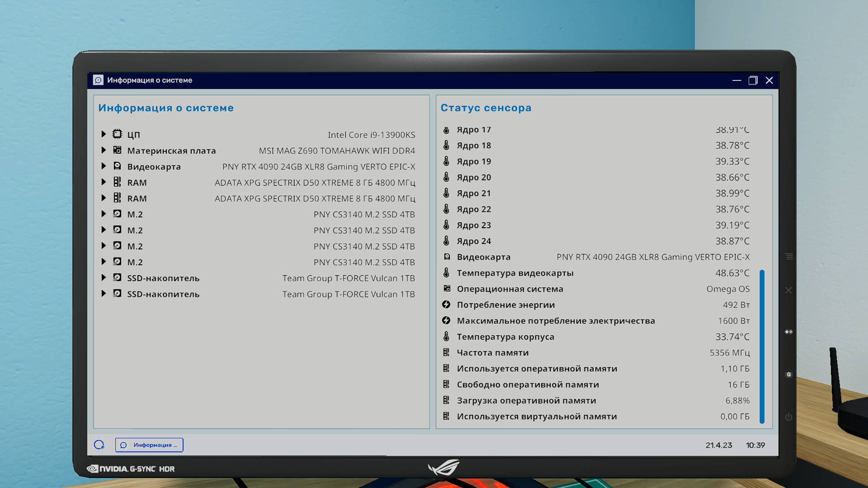Click the Статус сенсора panel heading
This screenshot has width=868, height=488.
pyautogui.click(x=486, y=108)
